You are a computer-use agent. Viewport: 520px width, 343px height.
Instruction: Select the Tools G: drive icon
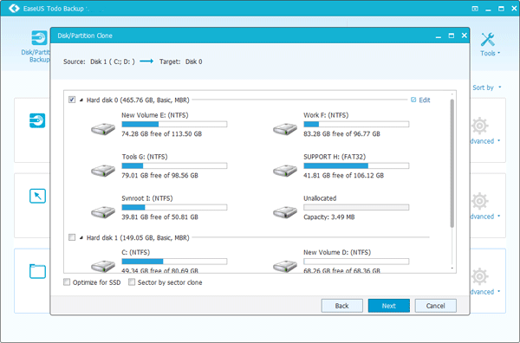click(x=103, y=171)
